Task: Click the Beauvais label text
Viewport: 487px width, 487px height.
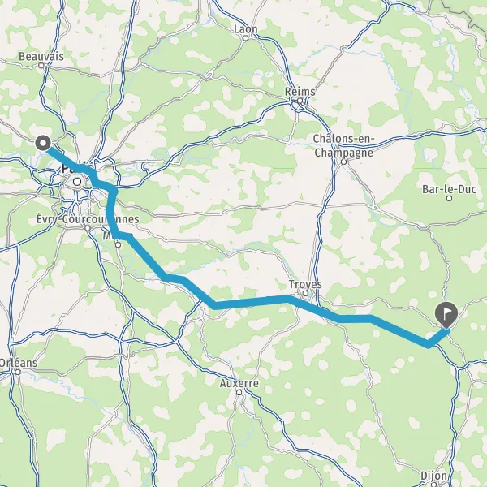Action: click(x=41, y=57)
